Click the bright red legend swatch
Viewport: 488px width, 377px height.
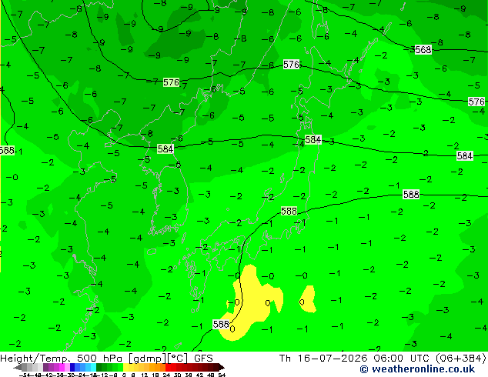point(168,367)
